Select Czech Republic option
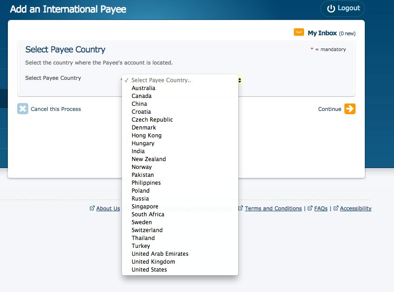Viewport: 394px width, 292px height. pyautogui.click(x=180, y=120)
